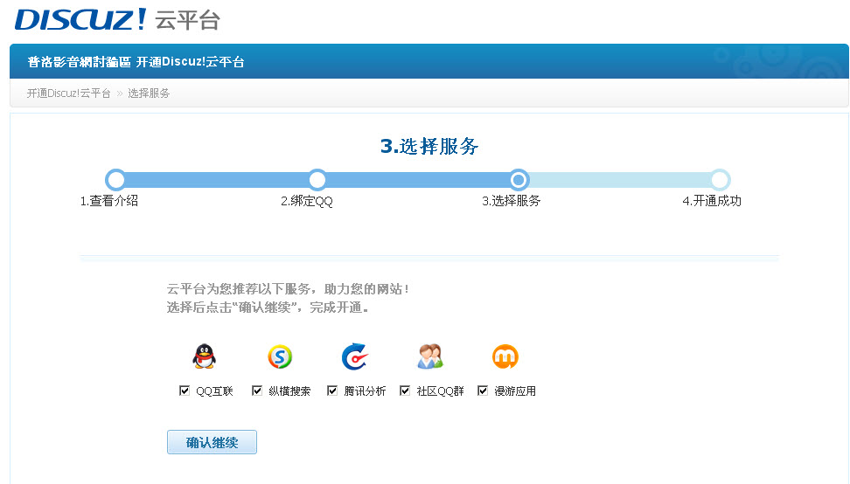
Task: Click the step 2 circle on progress bar
Action: point(317,179)
